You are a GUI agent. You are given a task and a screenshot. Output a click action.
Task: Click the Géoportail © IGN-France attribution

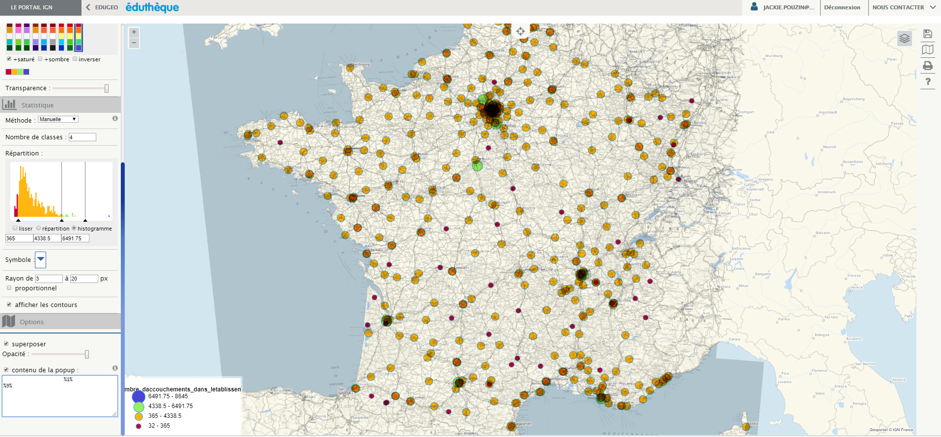891,430
